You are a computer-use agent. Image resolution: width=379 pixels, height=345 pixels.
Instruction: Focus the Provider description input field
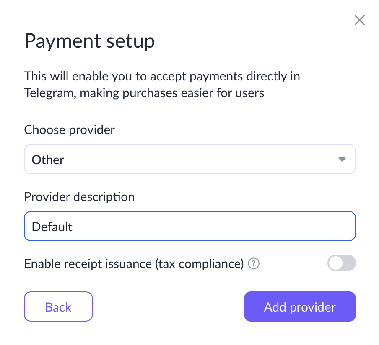click(190, 226)
